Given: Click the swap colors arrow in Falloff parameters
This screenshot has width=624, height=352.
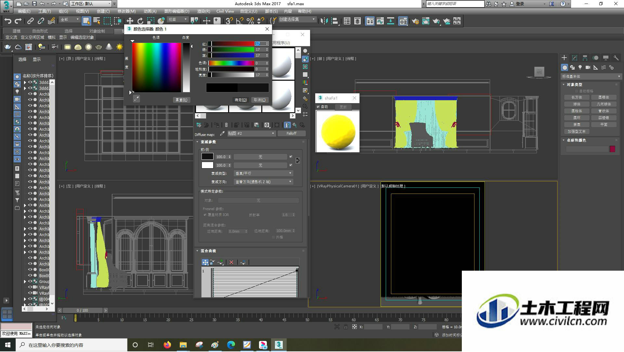Looking at the screenshot, I should pyautogui.click(x=298, y=160).
